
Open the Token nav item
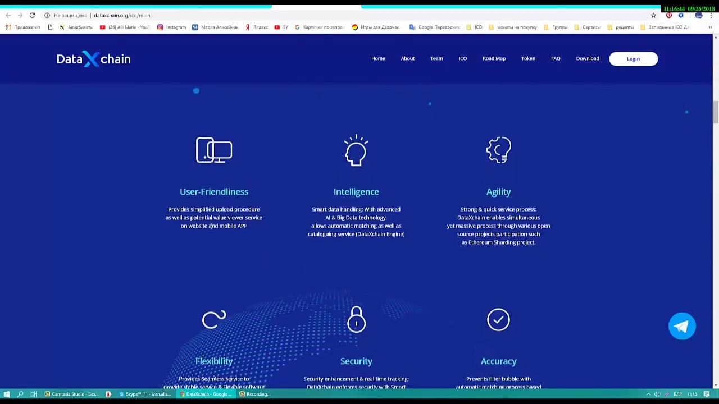pos(528,58)
